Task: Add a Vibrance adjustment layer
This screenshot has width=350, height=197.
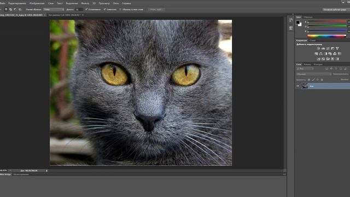Action: click(x=337, y=49)
